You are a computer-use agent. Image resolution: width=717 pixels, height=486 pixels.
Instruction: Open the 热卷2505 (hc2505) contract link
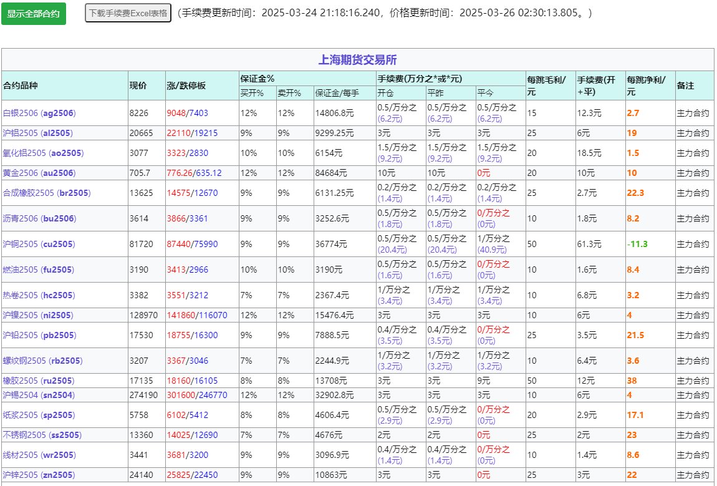39,296
